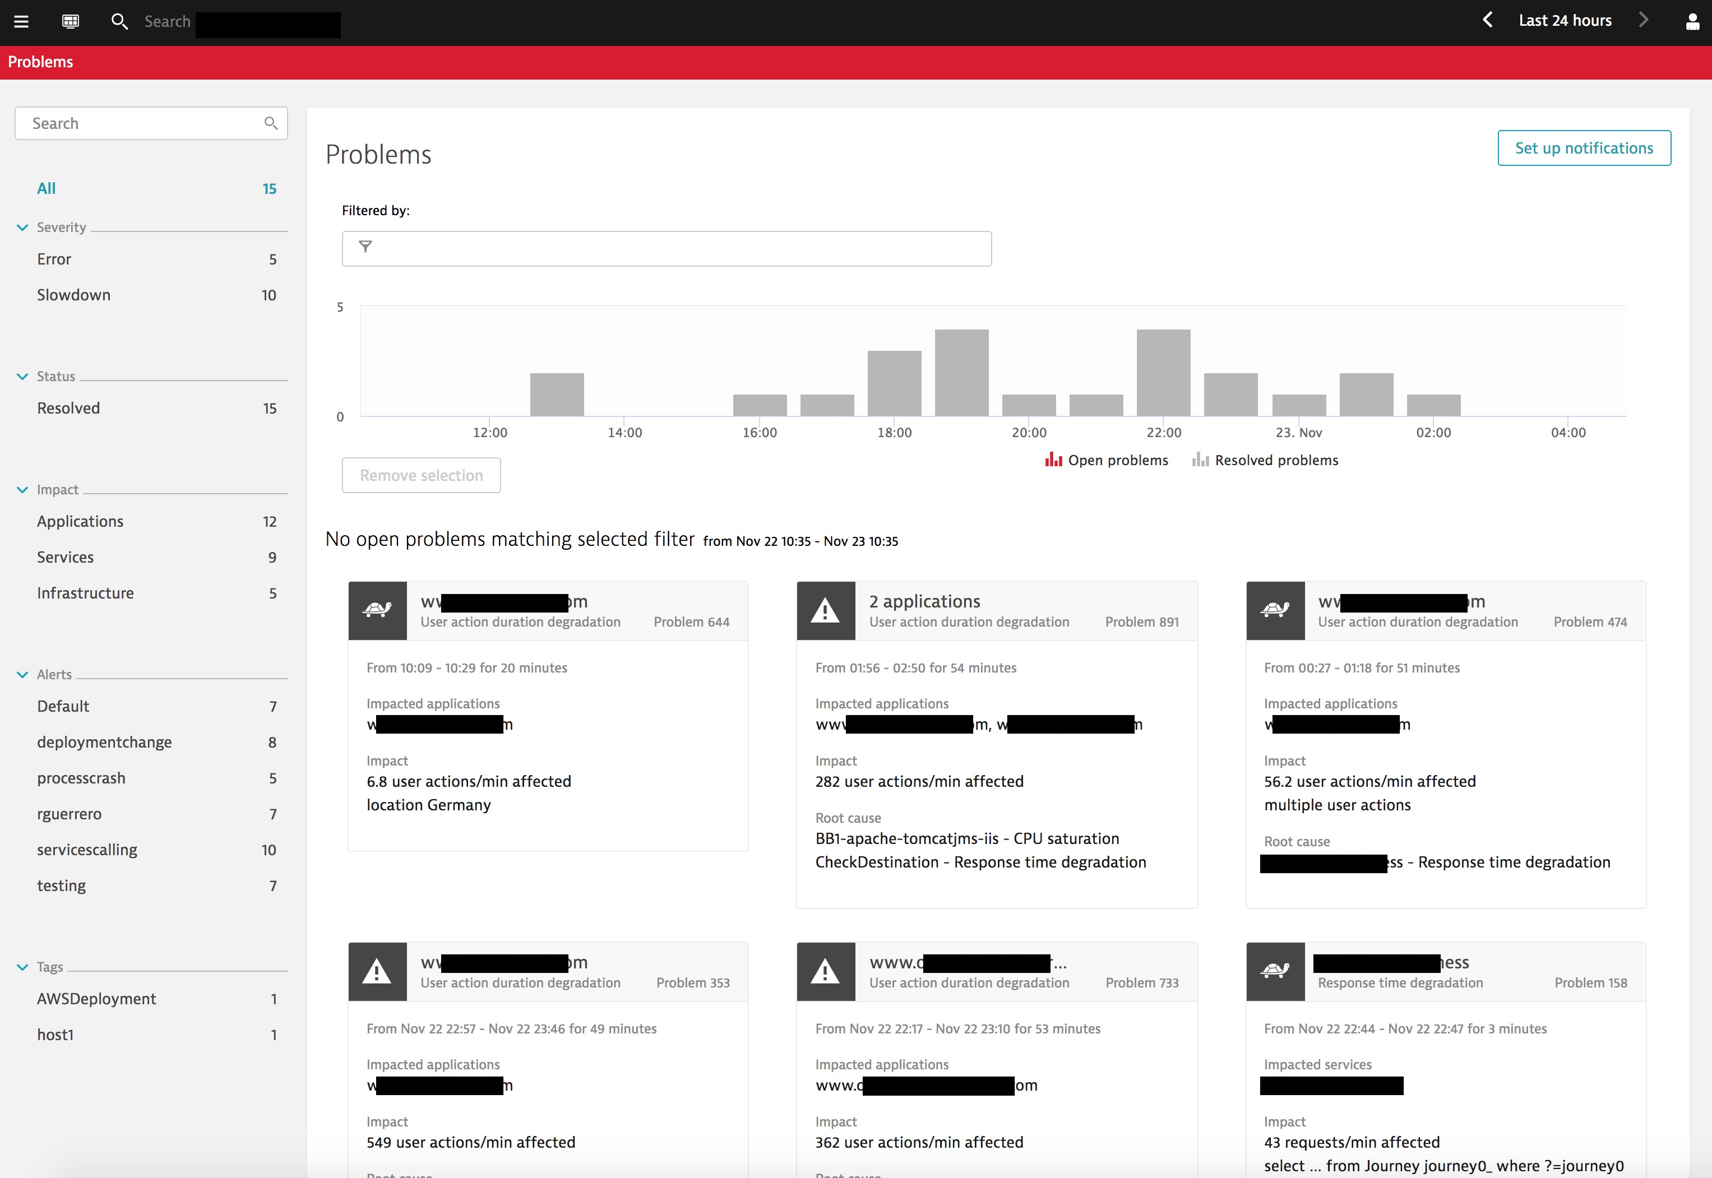Focus the Filtered by input field
The width and height of the screenshot is (1712, 1178).
667,249
